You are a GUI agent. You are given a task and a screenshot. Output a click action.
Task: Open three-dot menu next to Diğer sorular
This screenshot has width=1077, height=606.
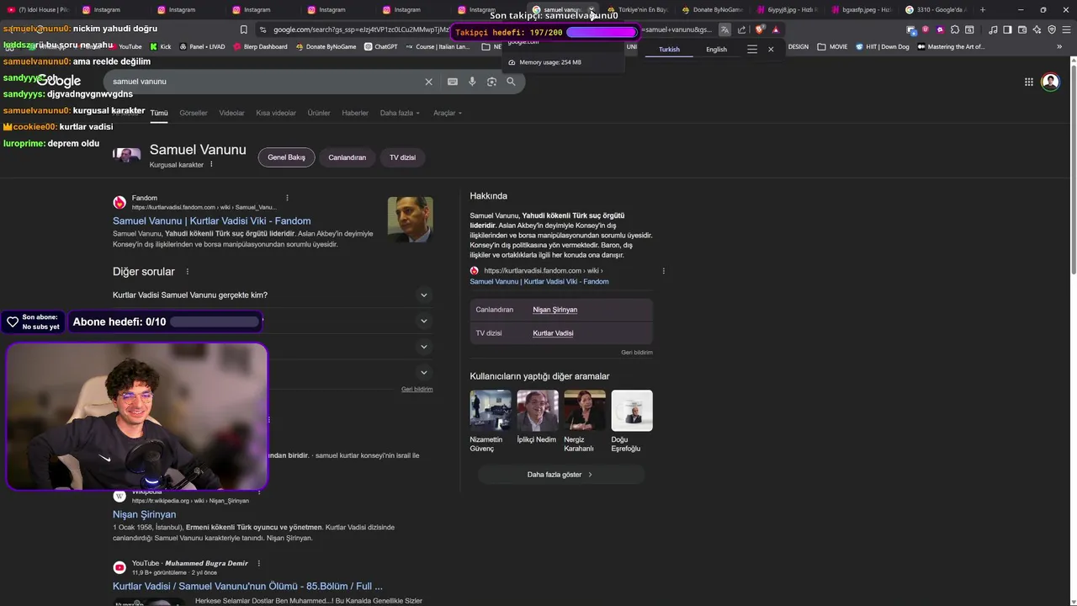[188, 272]
